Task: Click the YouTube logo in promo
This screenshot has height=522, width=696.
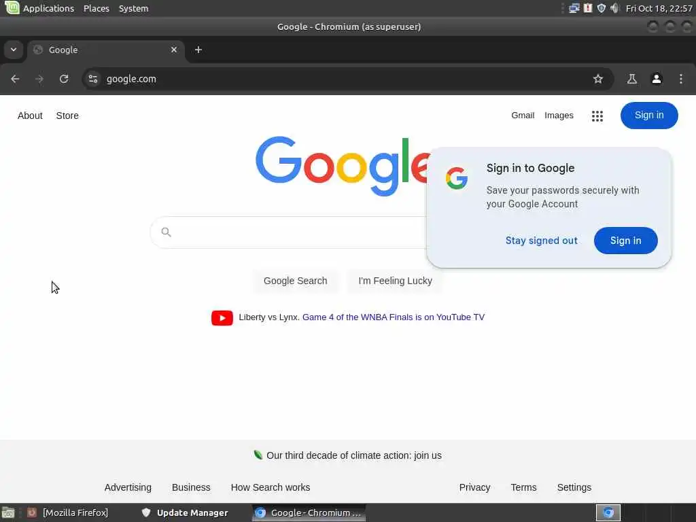Action: pyautogui.click(x=222, y=318)
